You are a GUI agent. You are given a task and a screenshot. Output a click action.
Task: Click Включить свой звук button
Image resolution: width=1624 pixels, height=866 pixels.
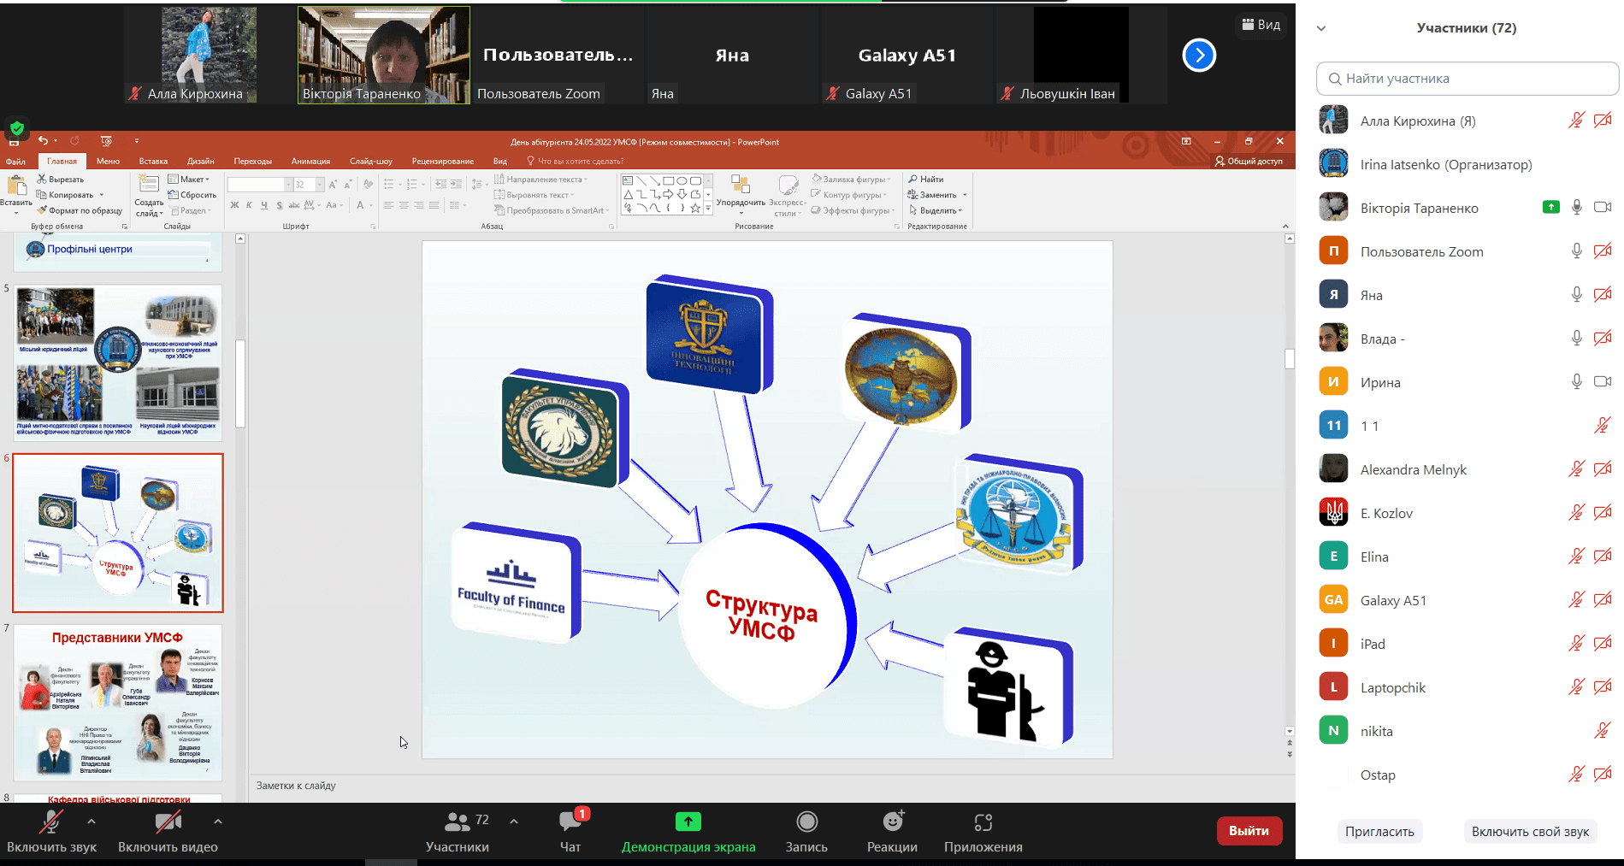click(x=1530, y=832)
